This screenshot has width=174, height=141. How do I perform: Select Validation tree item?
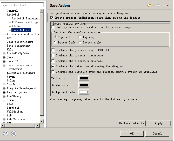coord(15,112)
